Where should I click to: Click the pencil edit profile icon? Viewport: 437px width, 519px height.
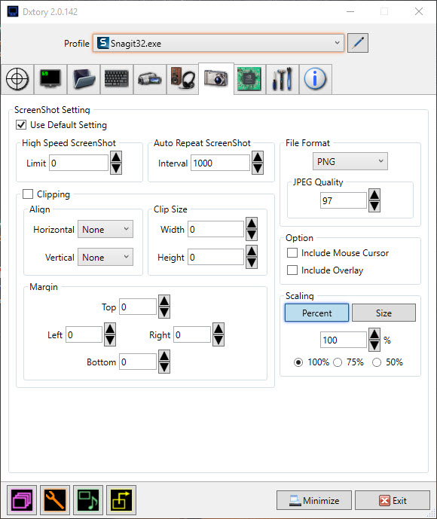[358, 43]
